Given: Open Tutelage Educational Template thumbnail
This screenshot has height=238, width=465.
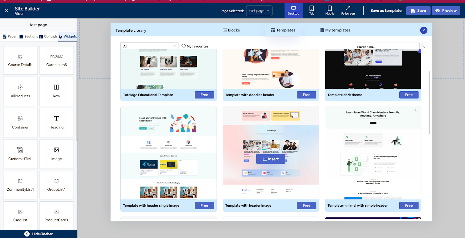Looking at the screenshot, I should click(169, 69).
